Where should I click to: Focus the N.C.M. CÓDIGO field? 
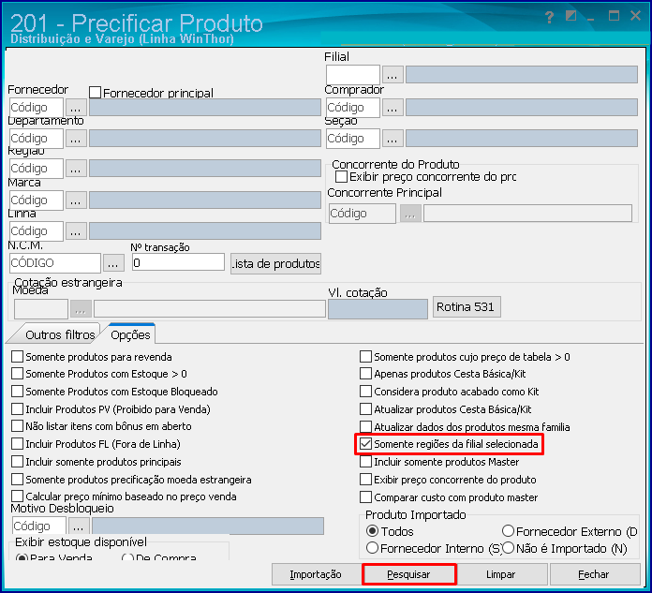tap(55, 263)
